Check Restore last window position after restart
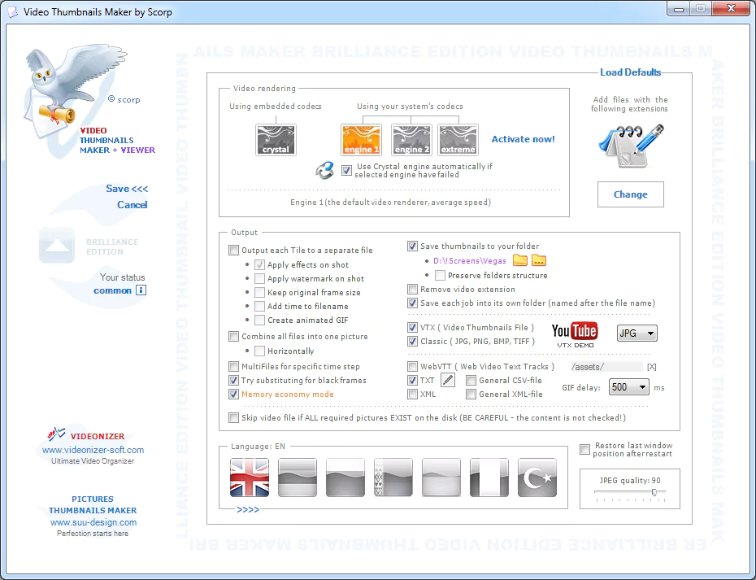Image resolution: width=756 pixels, height=580 pixels. click(585, 450)
